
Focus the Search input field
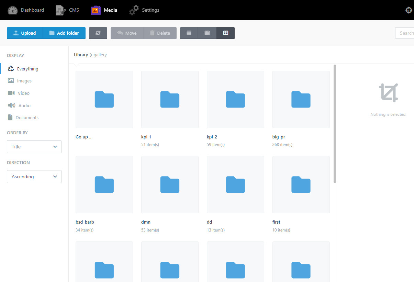tap(405, 33)
